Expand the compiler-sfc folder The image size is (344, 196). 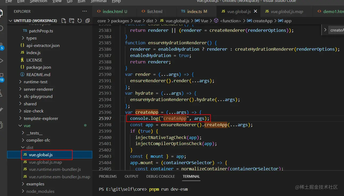38,140
